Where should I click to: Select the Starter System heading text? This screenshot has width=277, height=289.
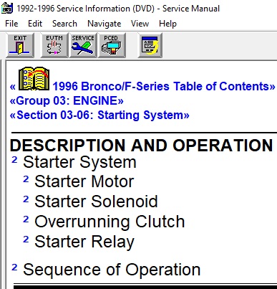[79, 163]
